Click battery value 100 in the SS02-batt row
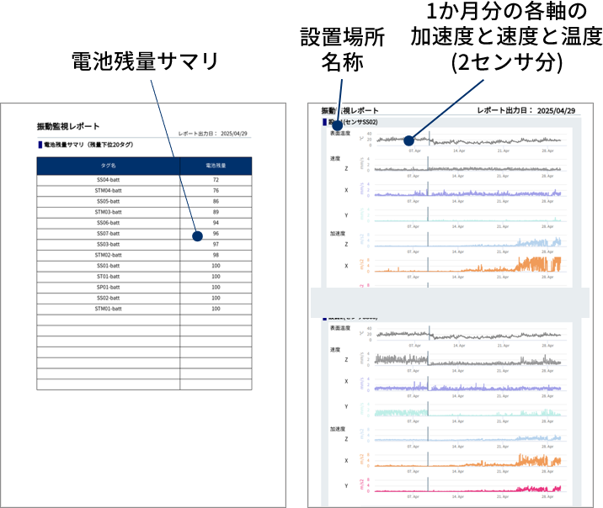This screenshot has width=603, height=508. (216, 298)
